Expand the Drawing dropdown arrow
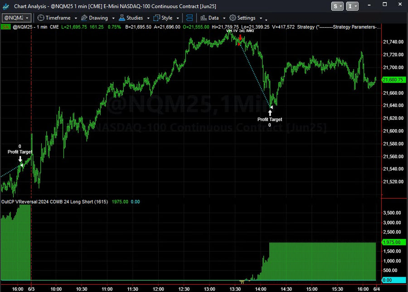The image size is (408, 292). 113,18
